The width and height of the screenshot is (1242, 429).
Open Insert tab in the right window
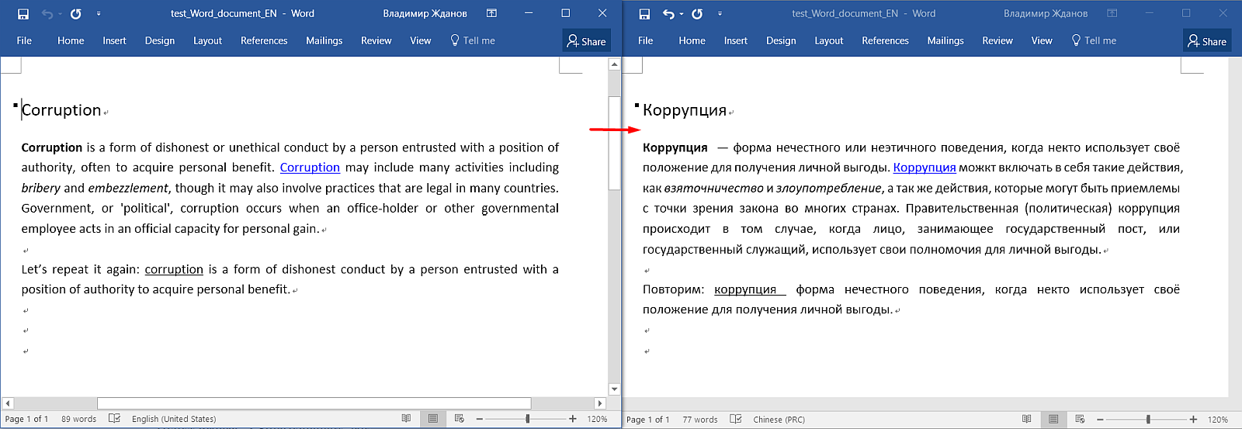coord(735,40)
